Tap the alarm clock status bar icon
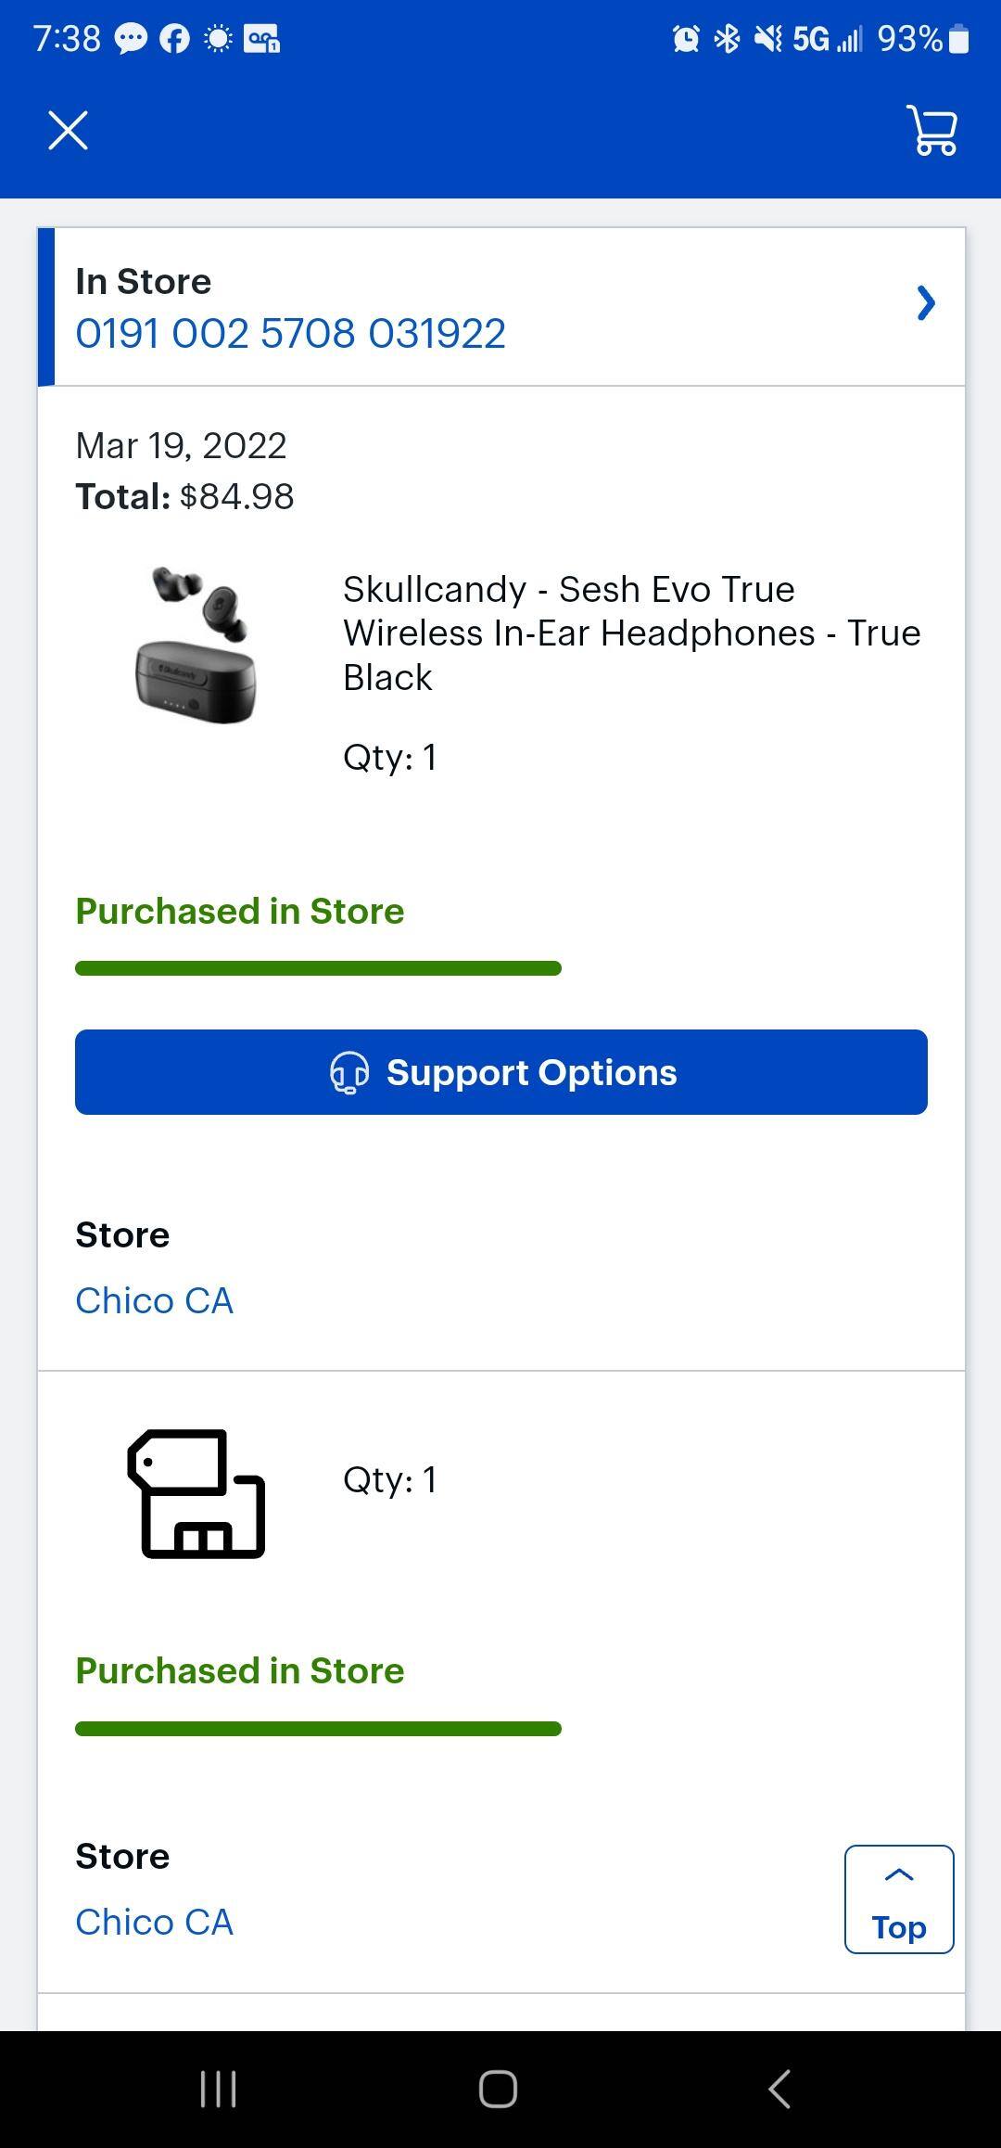 click(x=685, y=39)
